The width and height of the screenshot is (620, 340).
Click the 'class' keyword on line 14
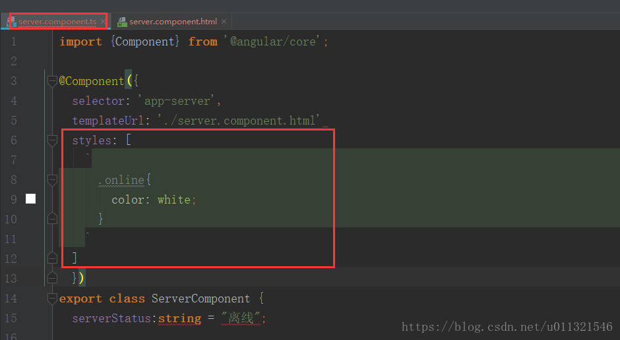[127, 298]
